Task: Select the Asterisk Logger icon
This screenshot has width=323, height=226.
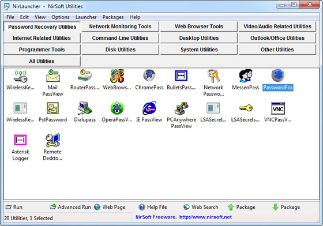Action: [x=20, y=140]
